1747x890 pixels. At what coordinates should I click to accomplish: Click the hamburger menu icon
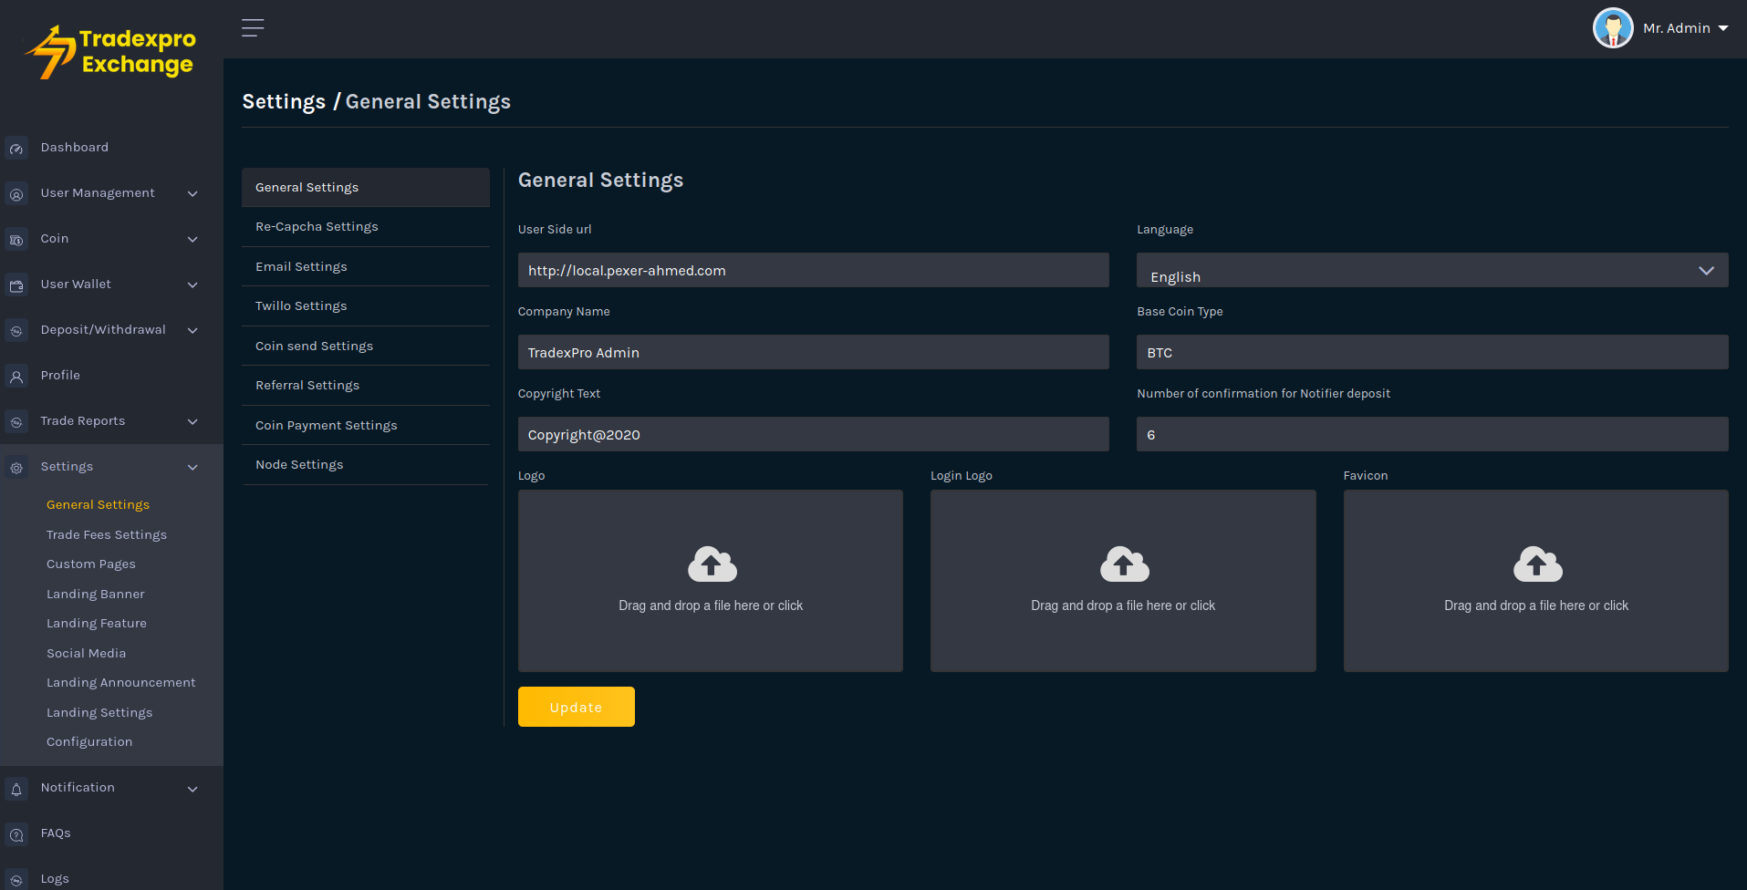tap(253, 28)
